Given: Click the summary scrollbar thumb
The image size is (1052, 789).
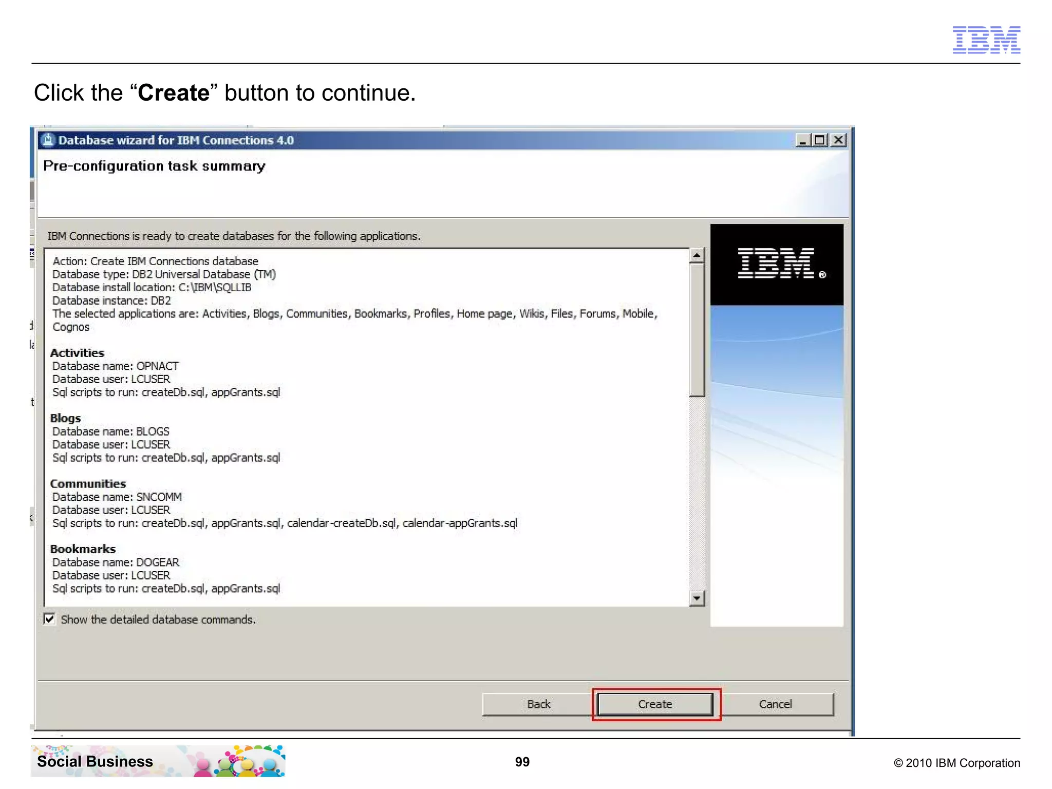Looking at the screenshot, I should [x=697, y=329].
